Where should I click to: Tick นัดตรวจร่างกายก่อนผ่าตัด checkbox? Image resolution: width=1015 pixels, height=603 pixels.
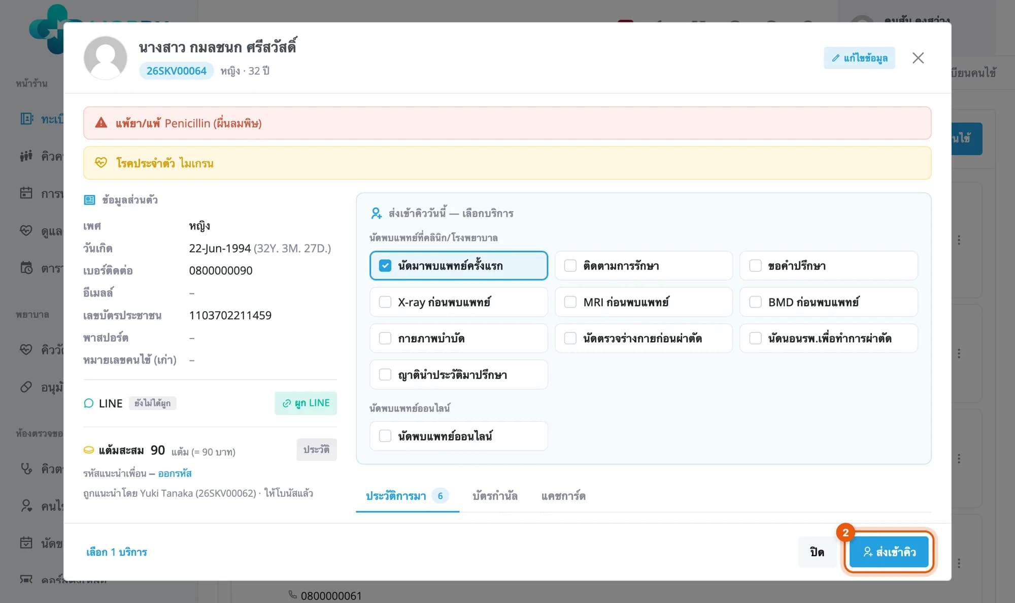click(570, 338)
